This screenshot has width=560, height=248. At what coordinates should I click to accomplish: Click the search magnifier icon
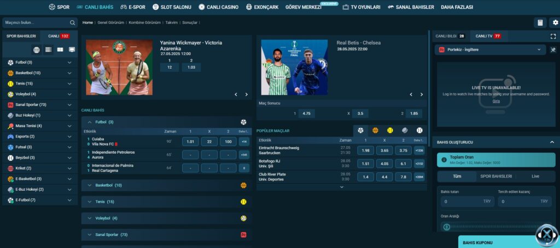[x=73, y=22]
